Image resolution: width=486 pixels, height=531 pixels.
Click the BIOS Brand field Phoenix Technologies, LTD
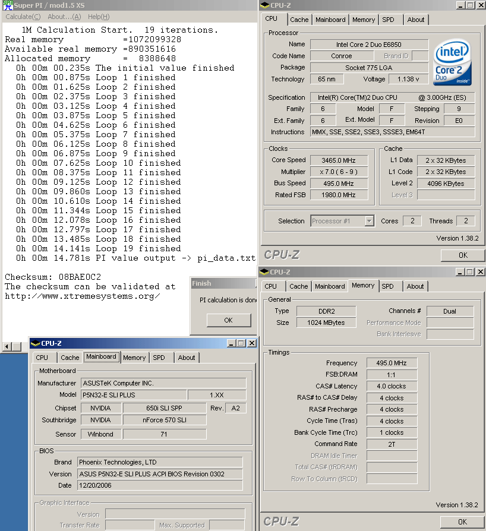[160, 462]
